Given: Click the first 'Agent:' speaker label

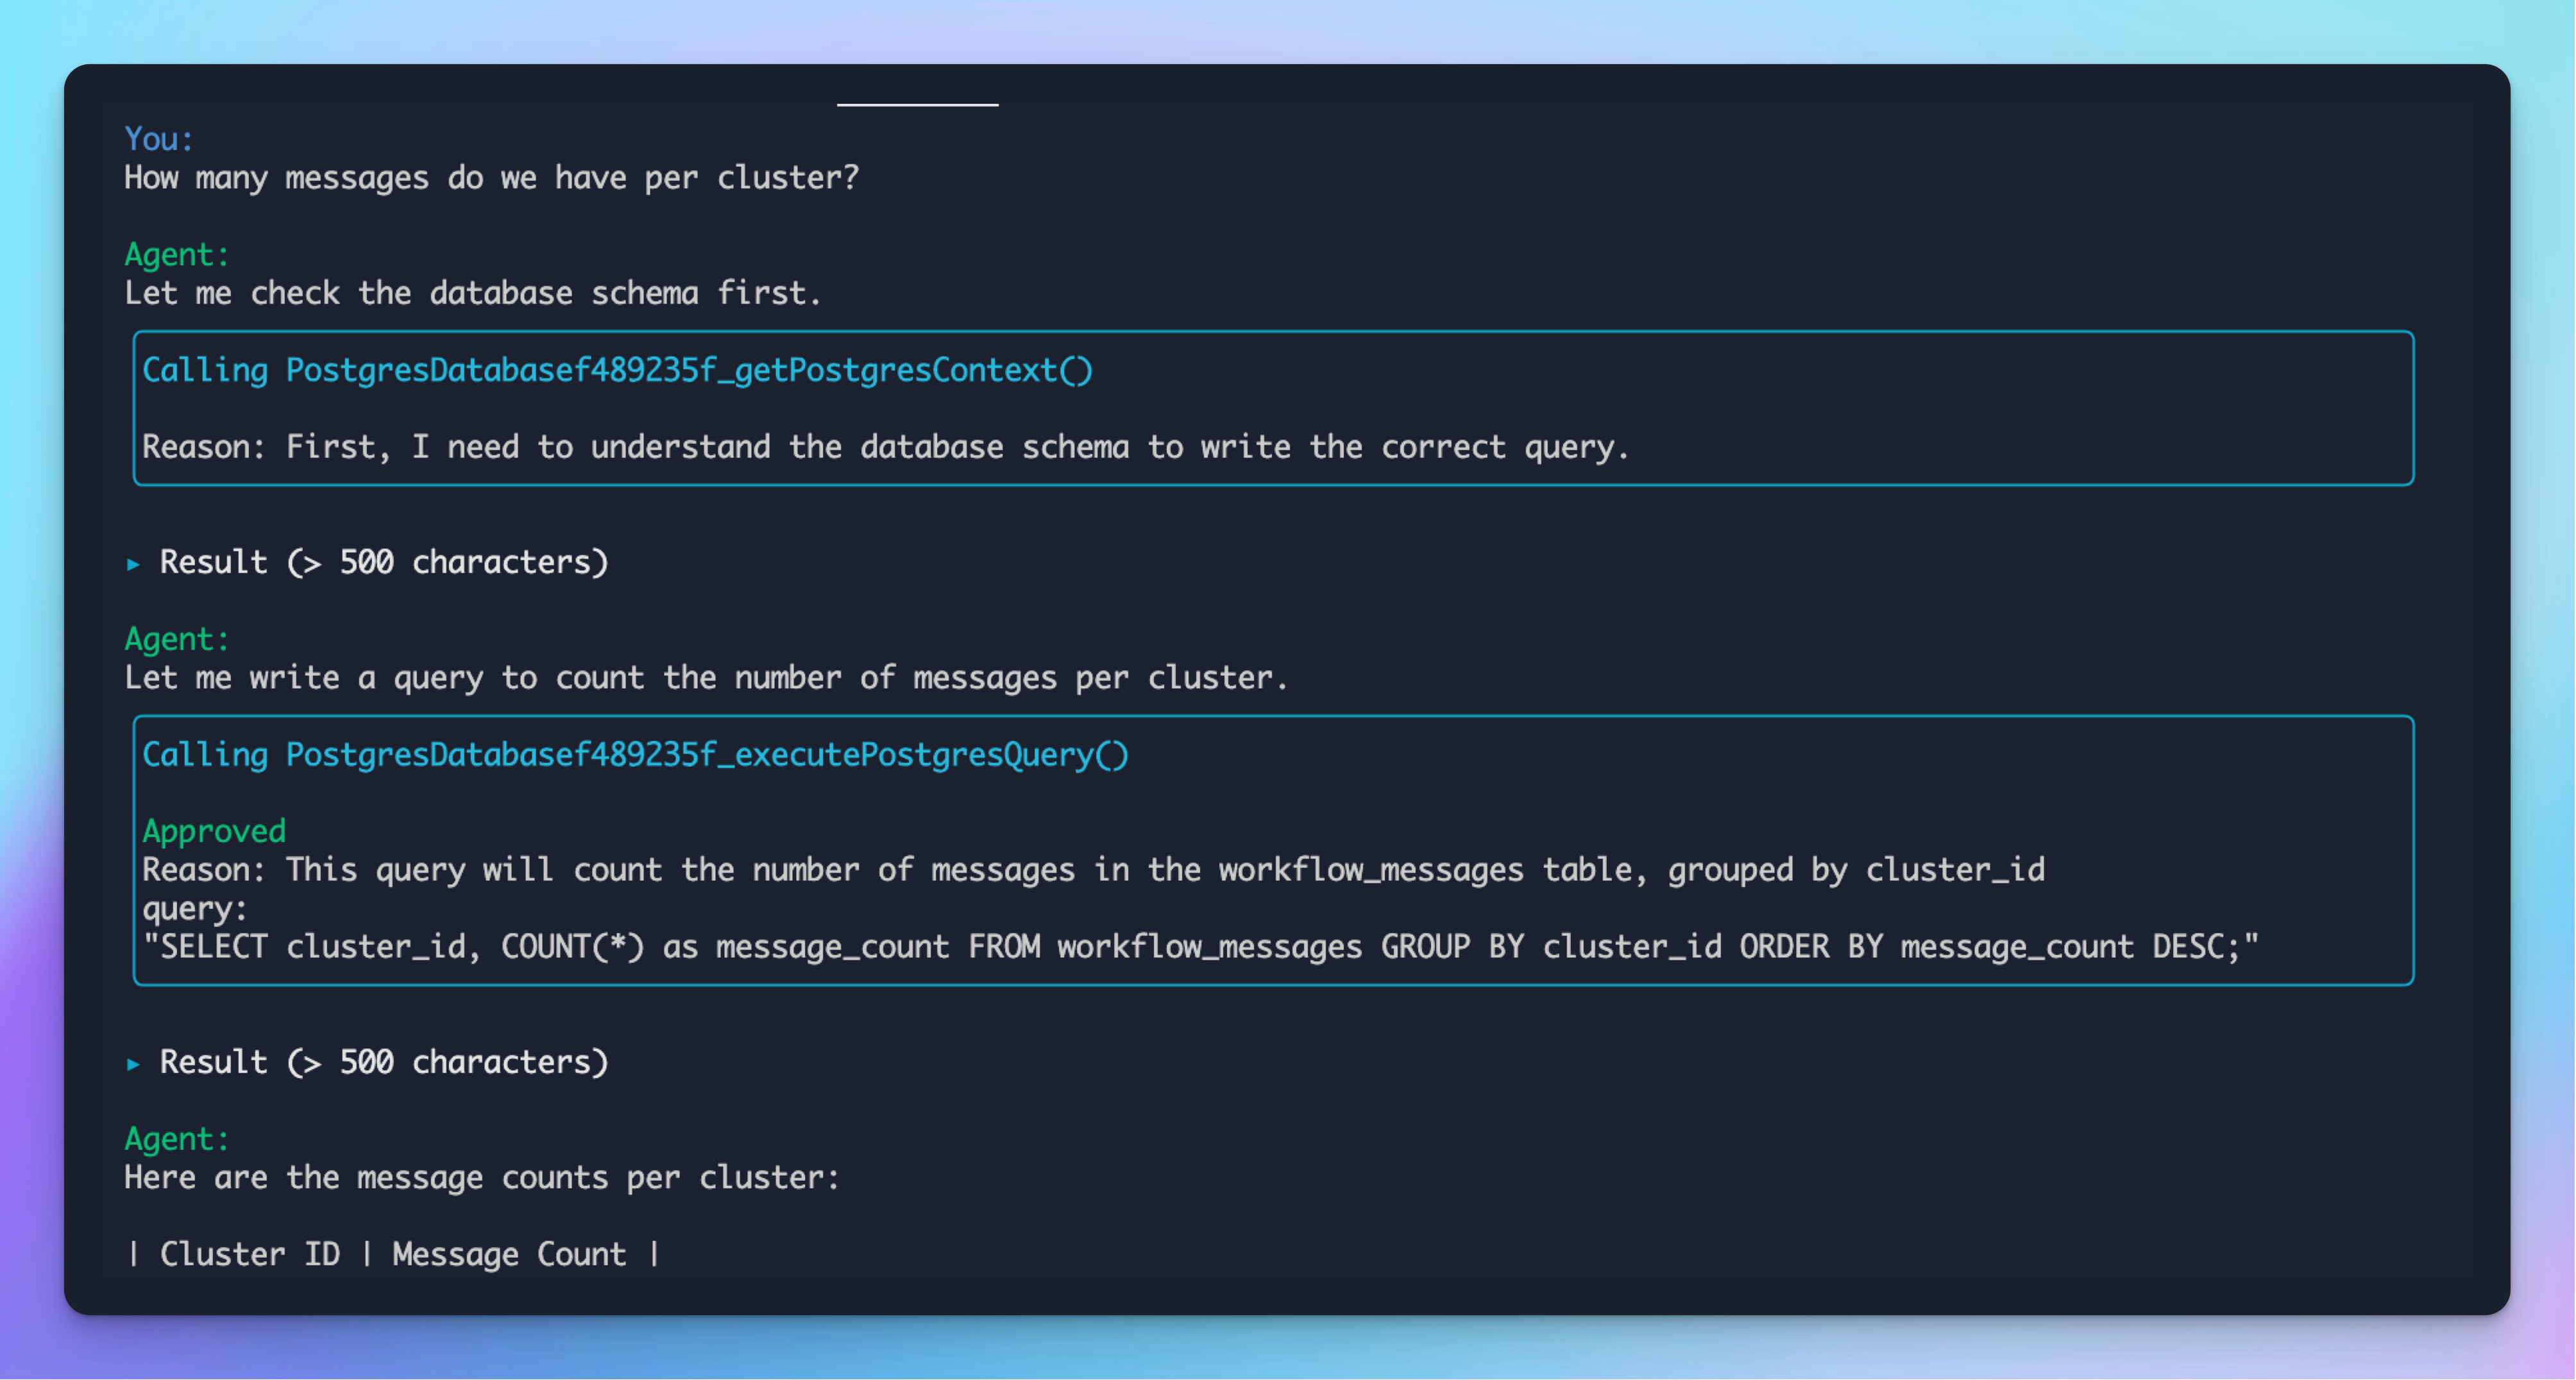Looking at the screenshot, I should point(177,255).
